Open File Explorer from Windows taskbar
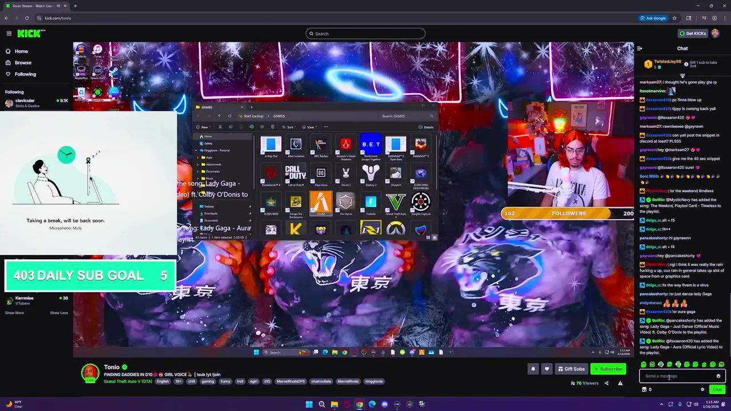Screen dimensions: 731x411 click(334, 404)
